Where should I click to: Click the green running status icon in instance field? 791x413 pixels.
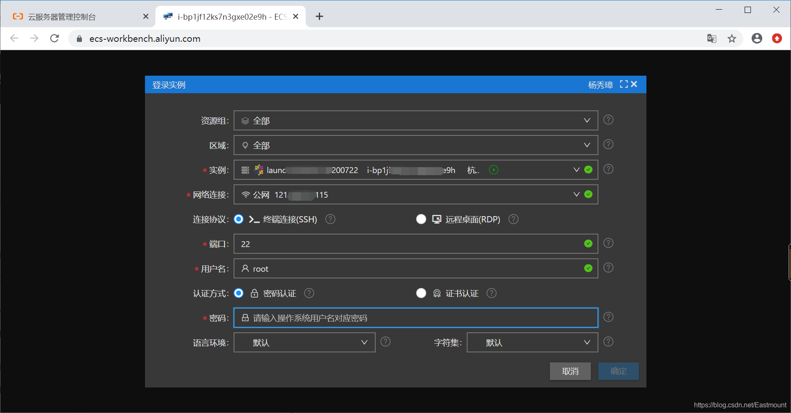click(493, 170)
